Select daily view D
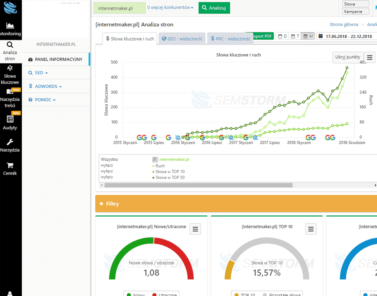This screenshot has width=377, height=296. click(x=282, y=36)
